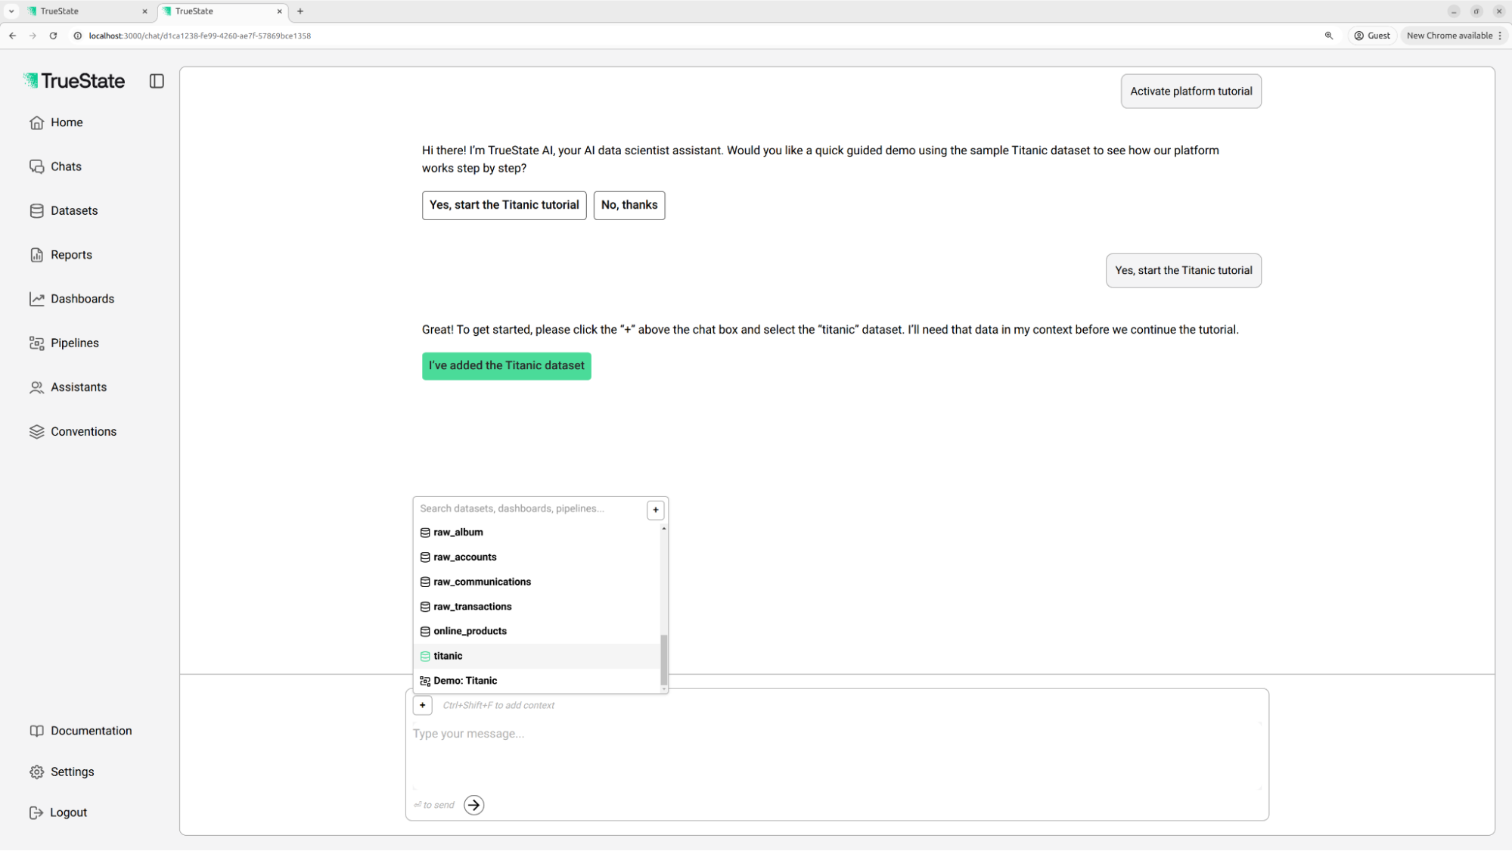The height and width of the screenshot is (851, 1512).
Task: Collapse the sidebar panel toggle icon
Action: 157,81
